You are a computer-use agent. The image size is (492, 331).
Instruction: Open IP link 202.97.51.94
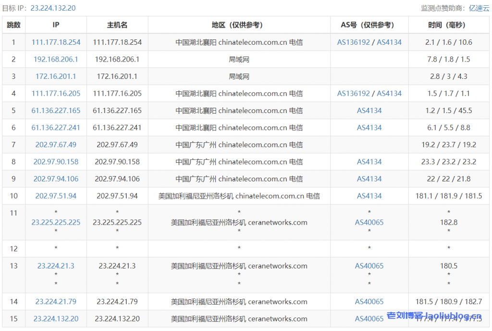tap(56, 196)
